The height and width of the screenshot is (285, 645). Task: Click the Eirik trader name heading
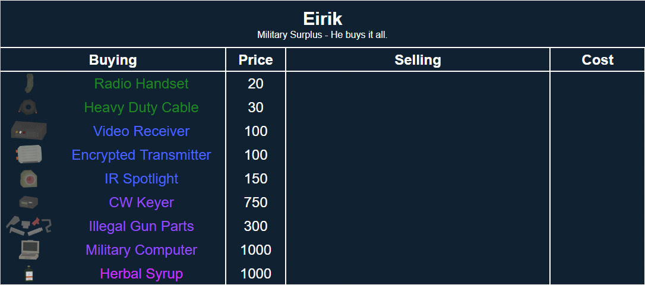[322, 18]
